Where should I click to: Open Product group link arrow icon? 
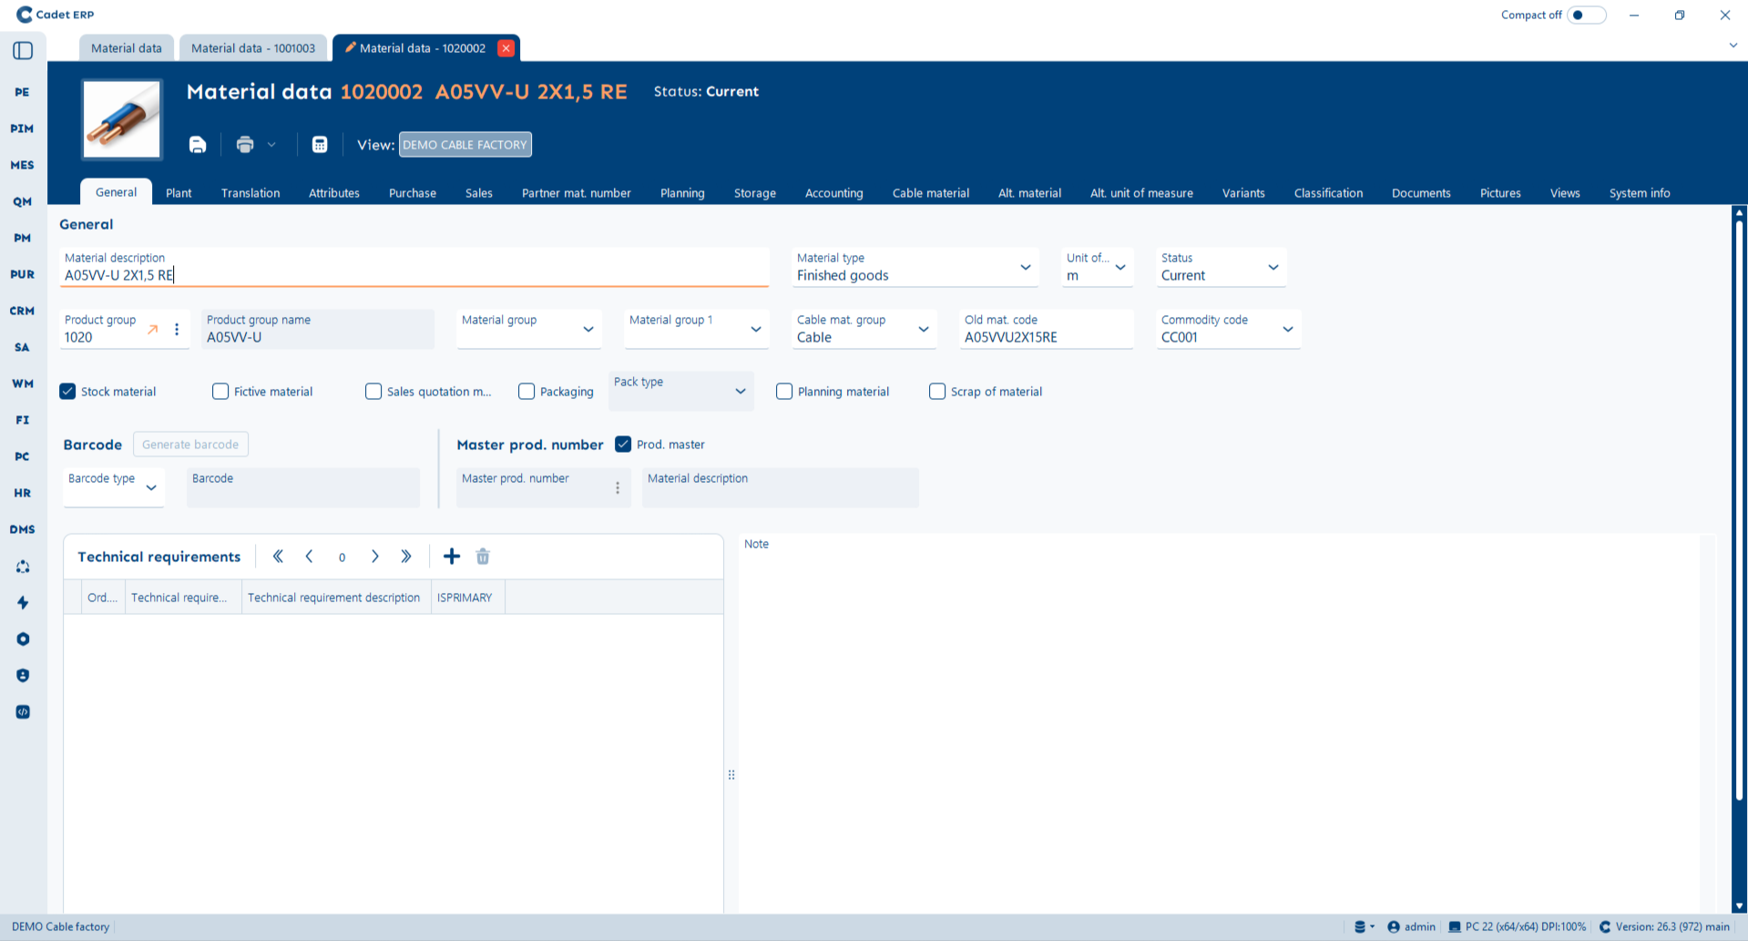pyautogui.click(x=153, y=330)
